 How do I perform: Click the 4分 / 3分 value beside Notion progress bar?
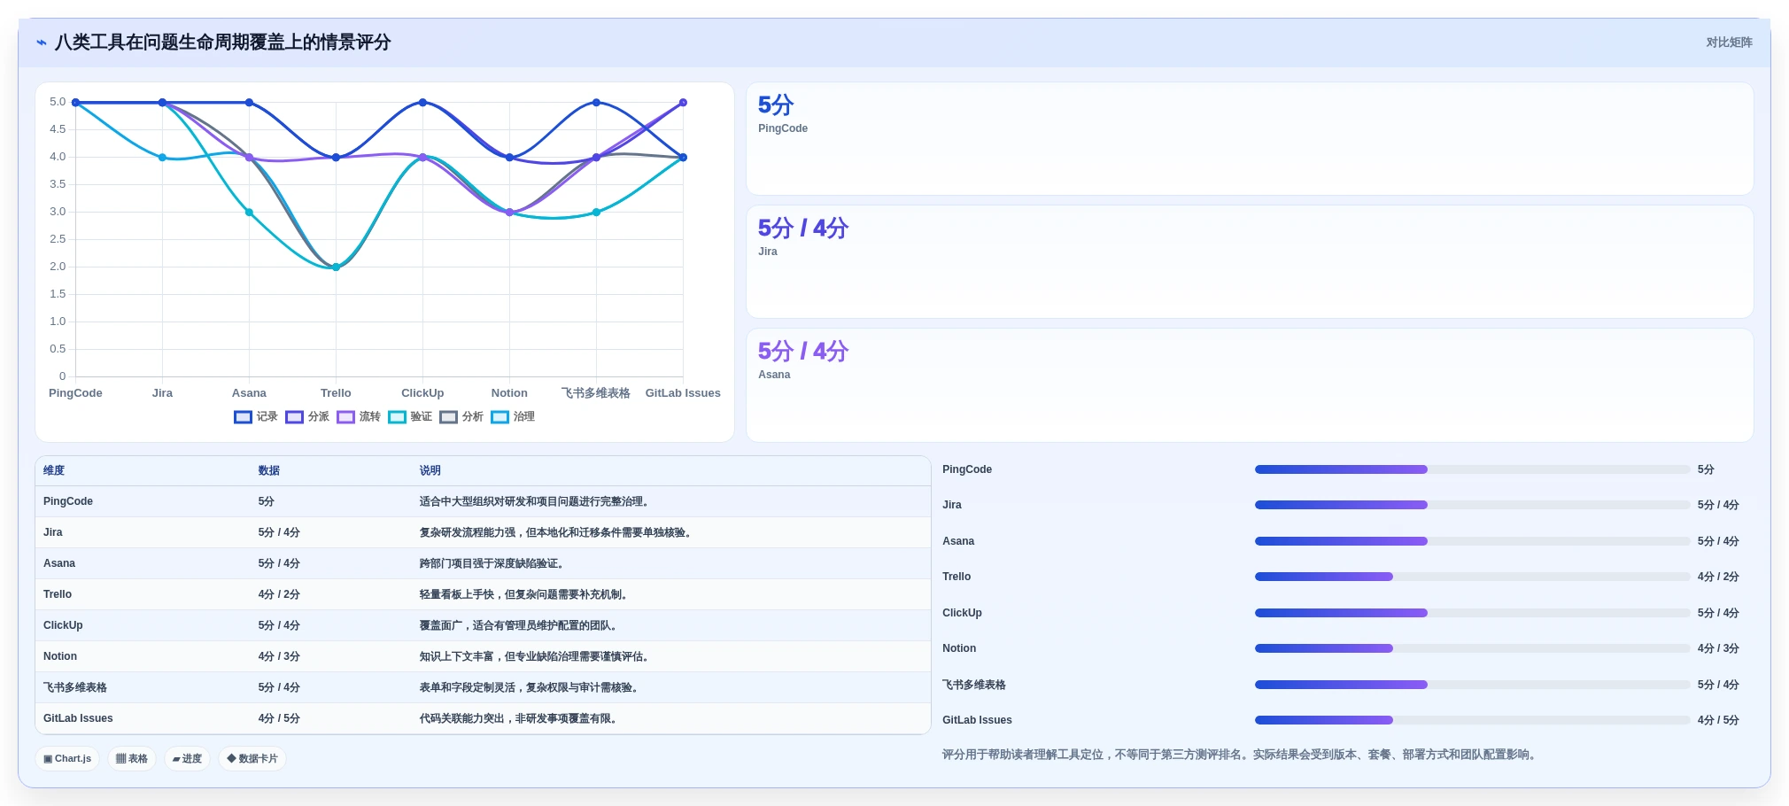tap(1718, 648)
